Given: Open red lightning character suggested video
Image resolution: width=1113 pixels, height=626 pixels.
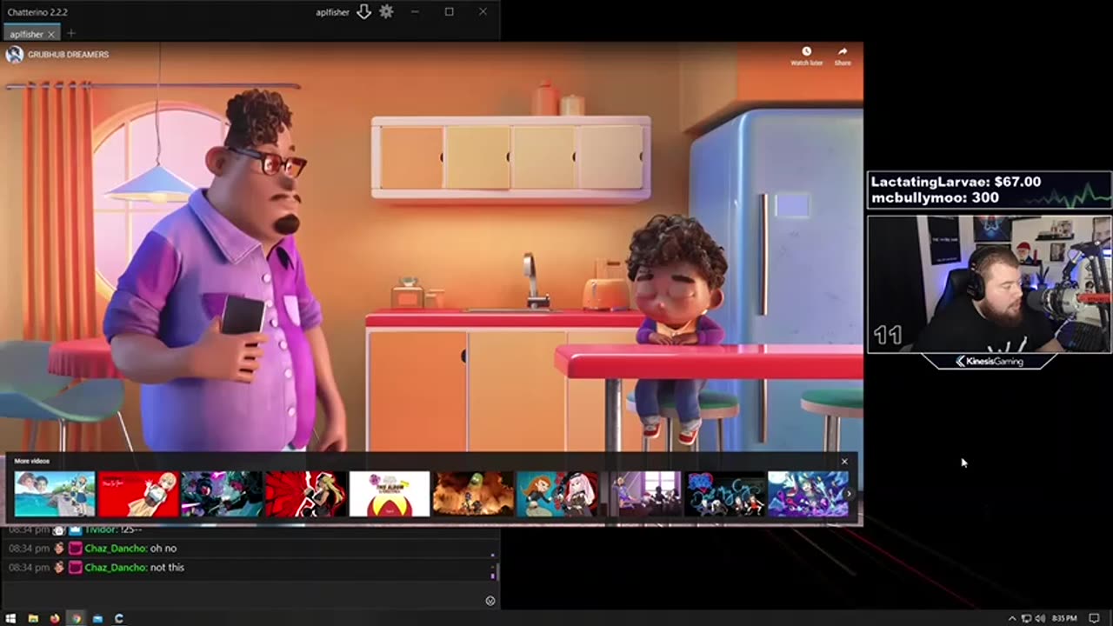Looking at the screenshot, I should 306,494.
